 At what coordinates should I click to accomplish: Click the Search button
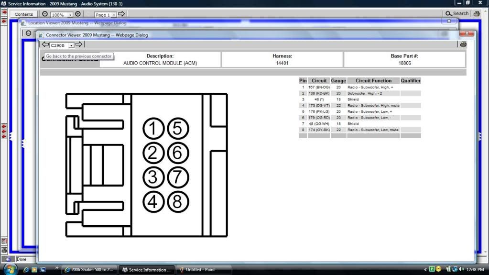pos(457,14)
